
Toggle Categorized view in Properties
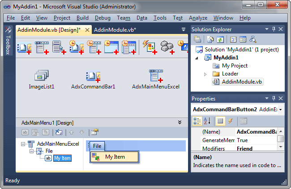197,122
